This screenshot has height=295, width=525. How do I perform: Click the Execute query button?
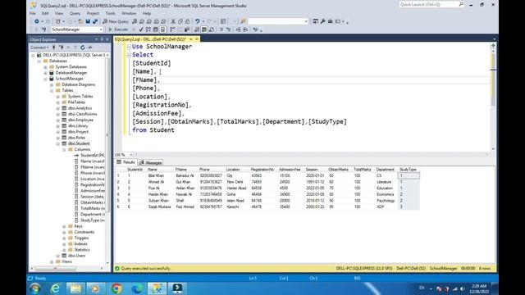[x=118, y=29]
